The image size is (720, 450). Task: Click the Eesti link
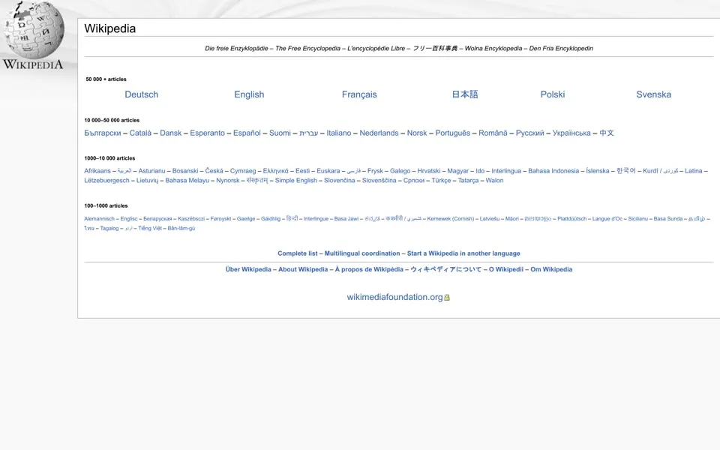(302, 171)
